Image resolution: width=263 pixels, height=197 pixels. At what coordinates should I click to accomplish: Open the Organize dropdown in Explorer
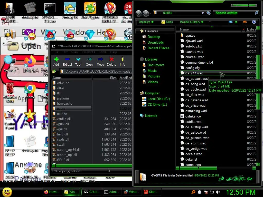coord(146,22)
